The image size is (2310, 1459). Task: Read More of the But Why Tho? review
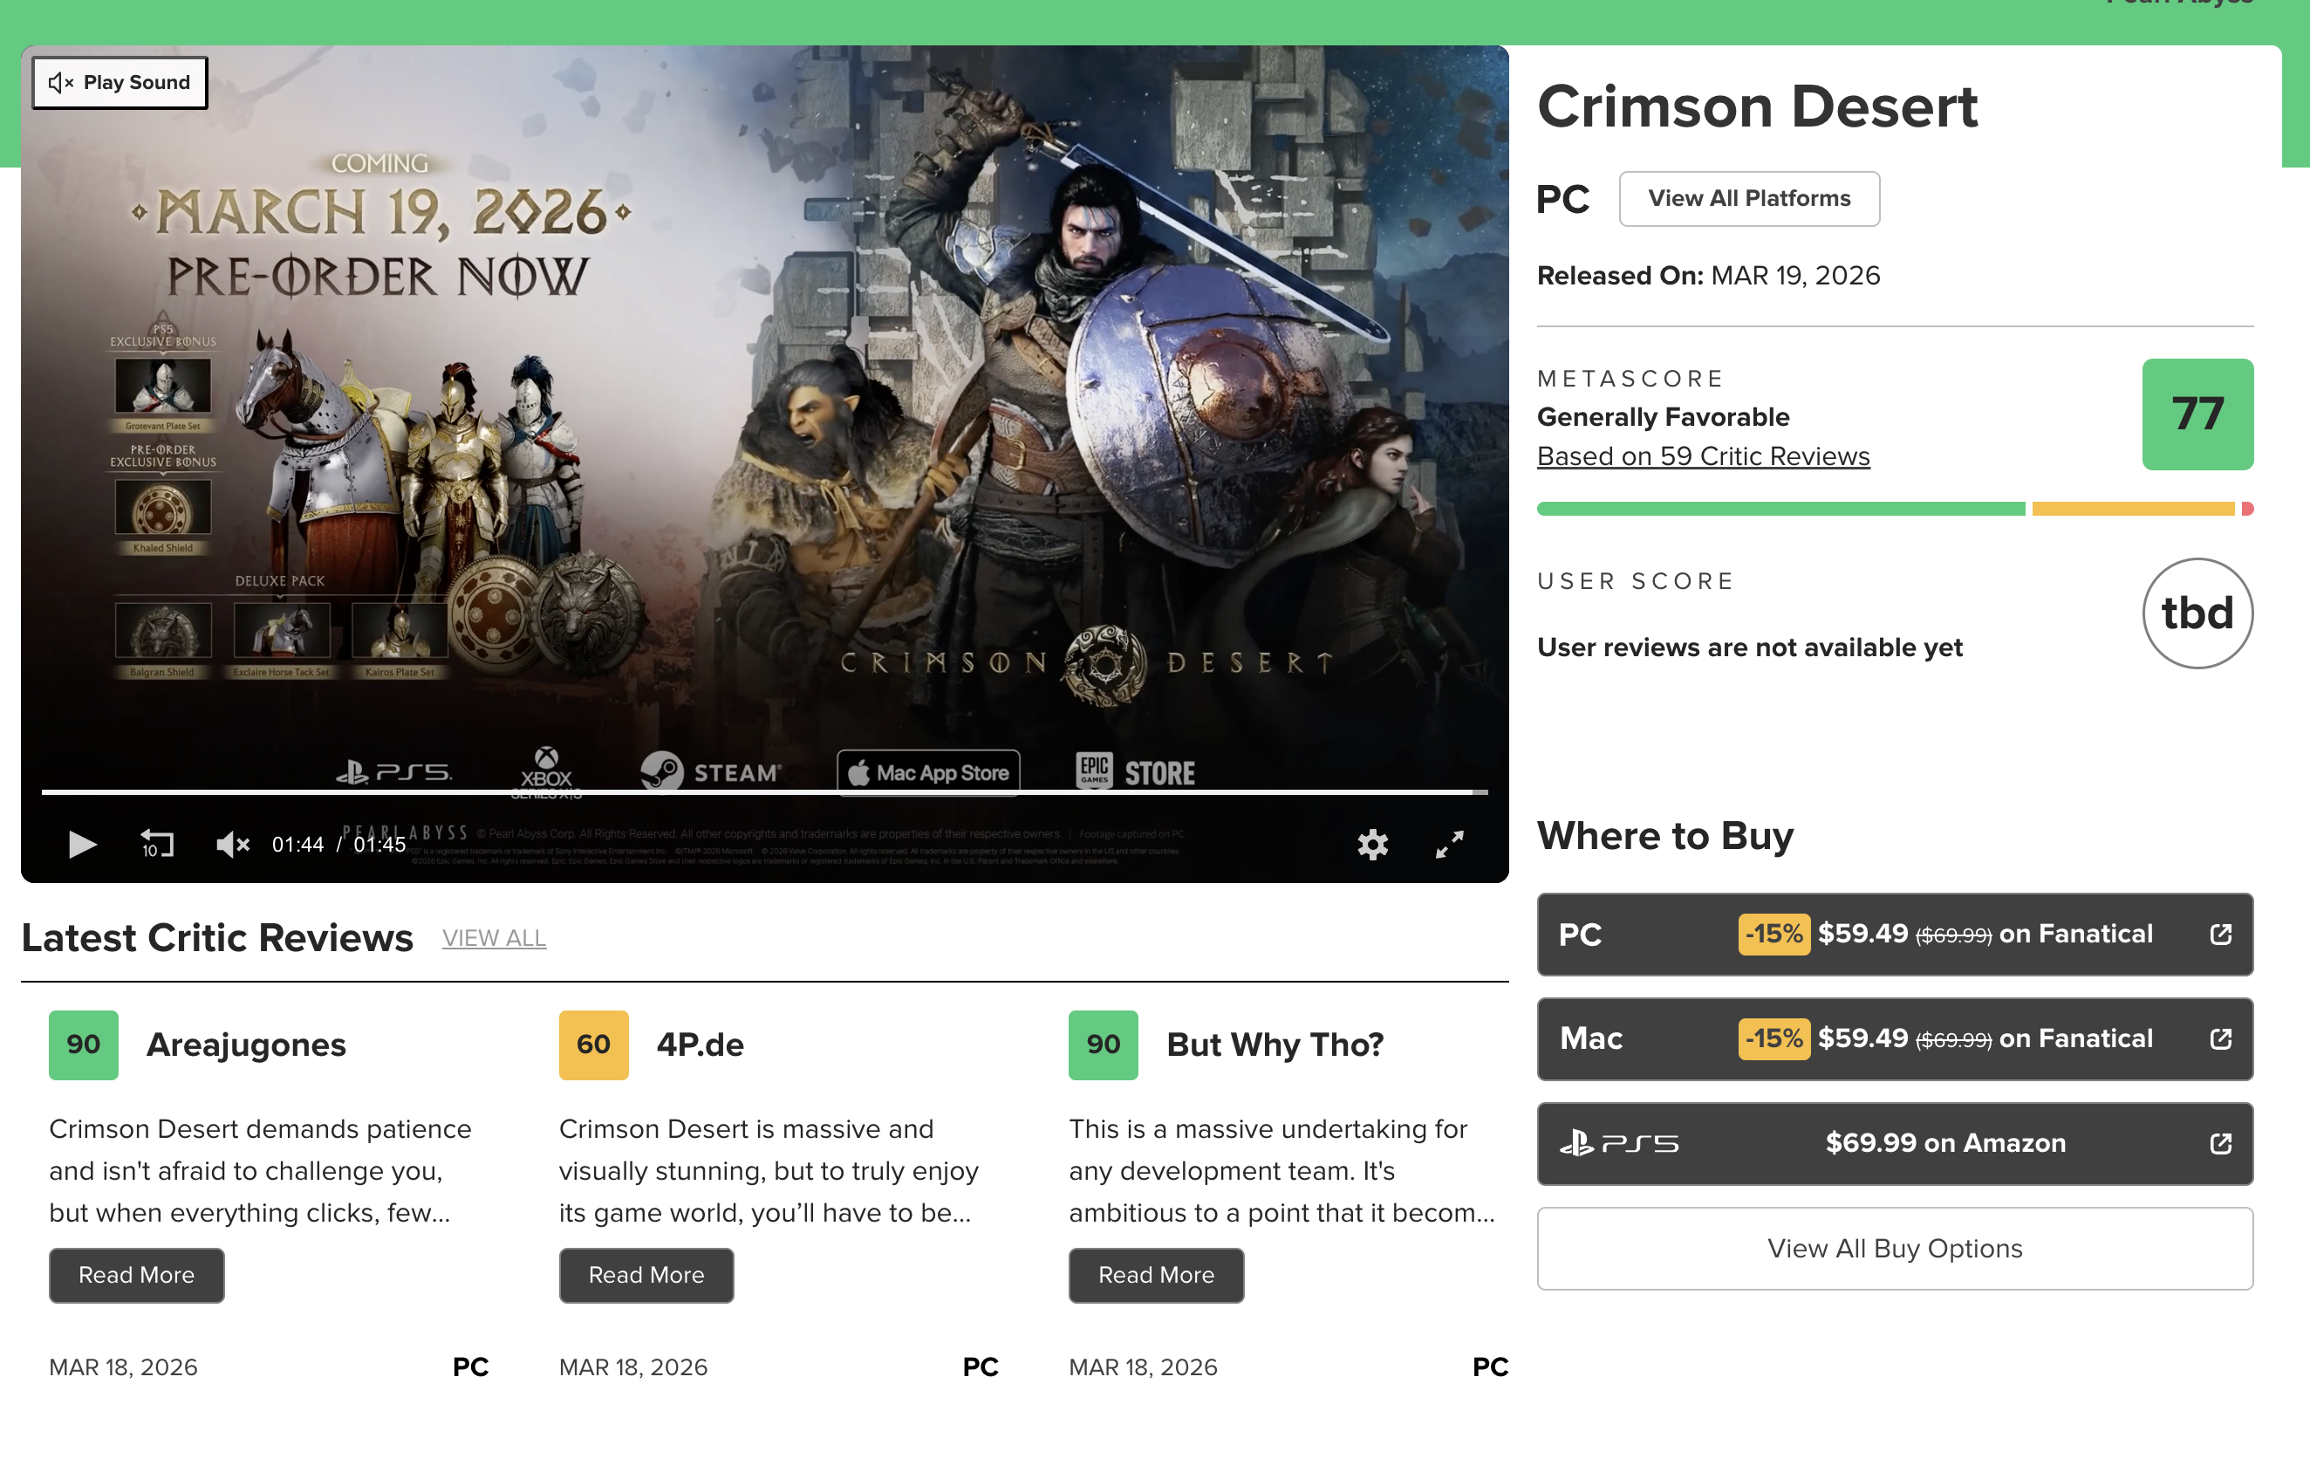point(1155,1276)
